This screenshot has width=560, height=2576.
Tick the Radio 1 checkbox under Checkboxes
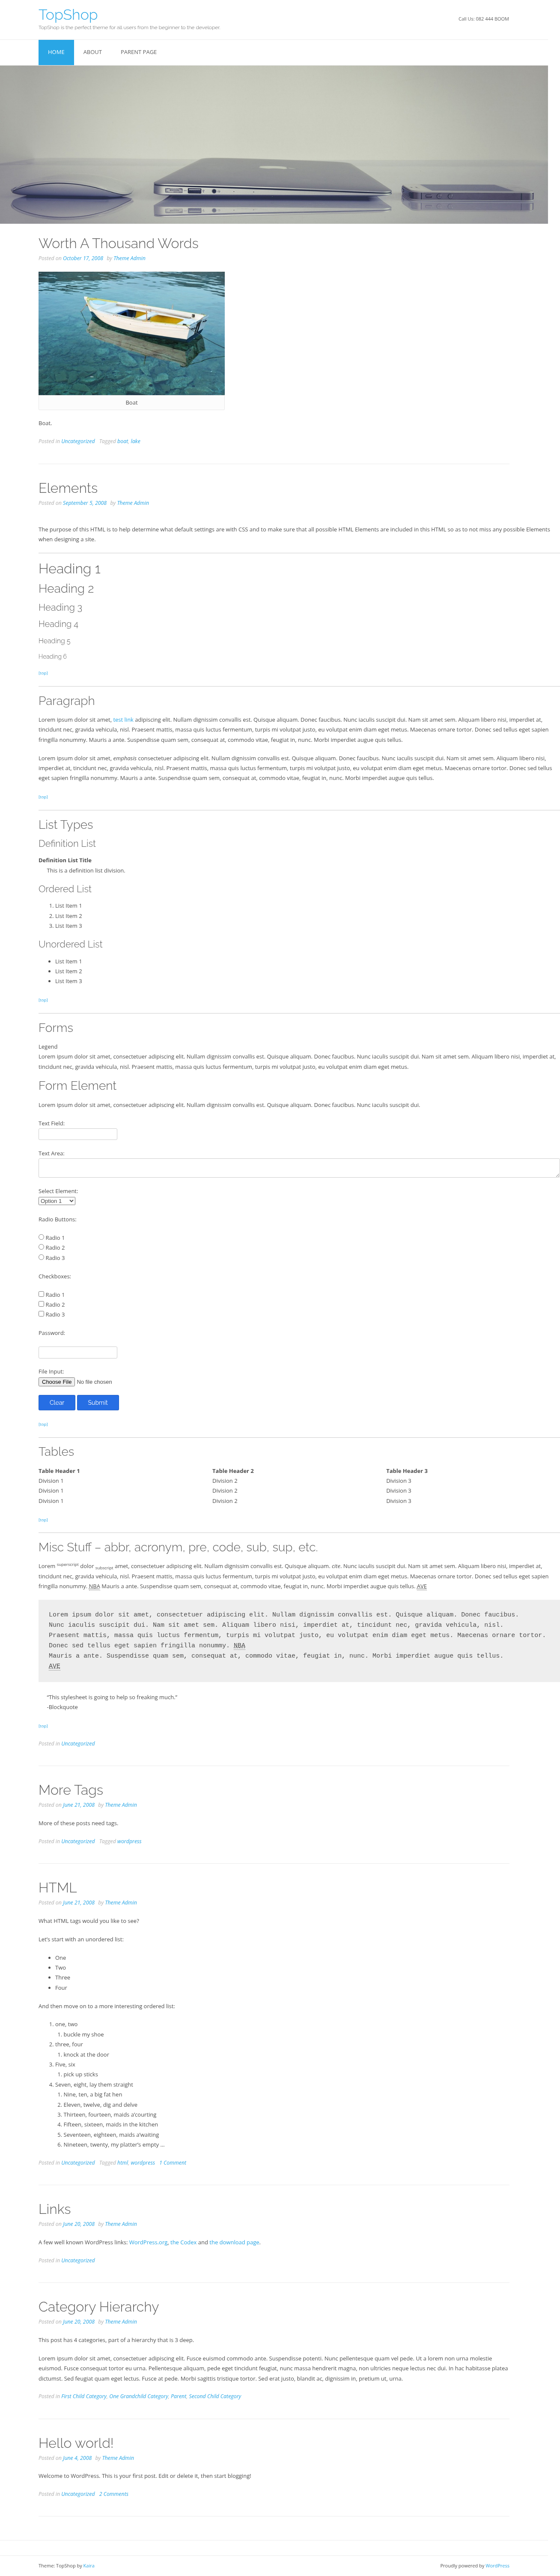point(41,1294)
